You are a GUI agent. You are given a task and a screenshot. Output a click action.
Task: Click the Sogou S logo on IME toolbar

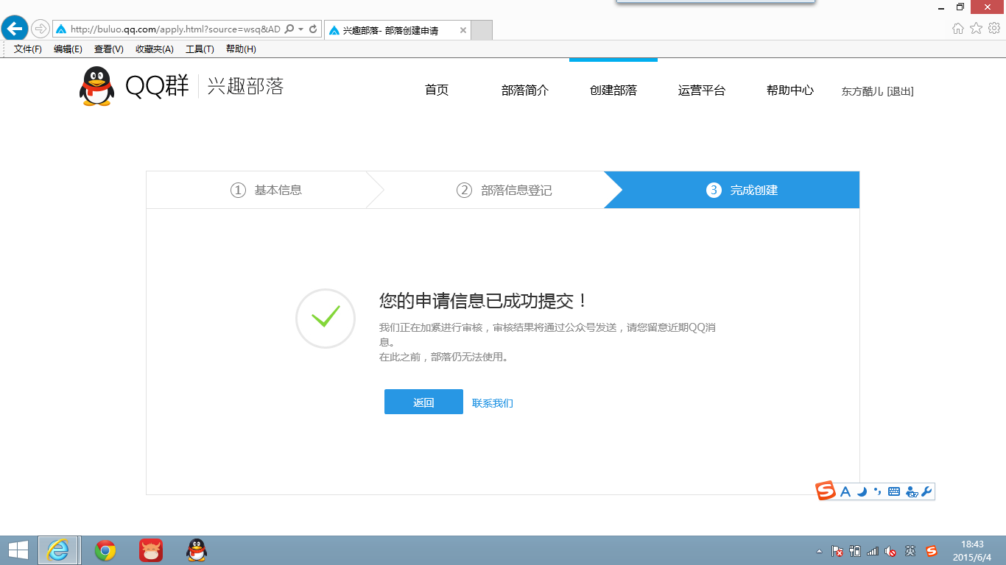tap(826, 491)
